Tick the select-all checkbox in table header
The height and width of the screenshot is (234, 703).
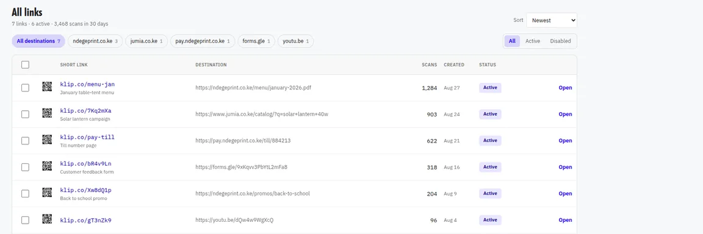(x=25, y=65)
